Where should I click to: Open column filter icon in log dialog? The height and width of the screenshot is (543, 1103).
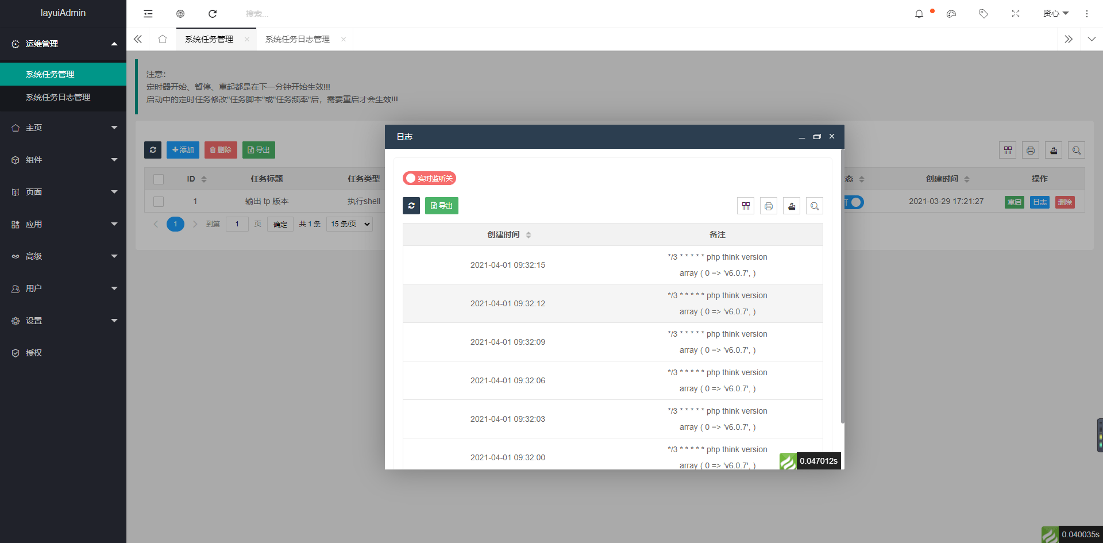click(x=746, y=206)
